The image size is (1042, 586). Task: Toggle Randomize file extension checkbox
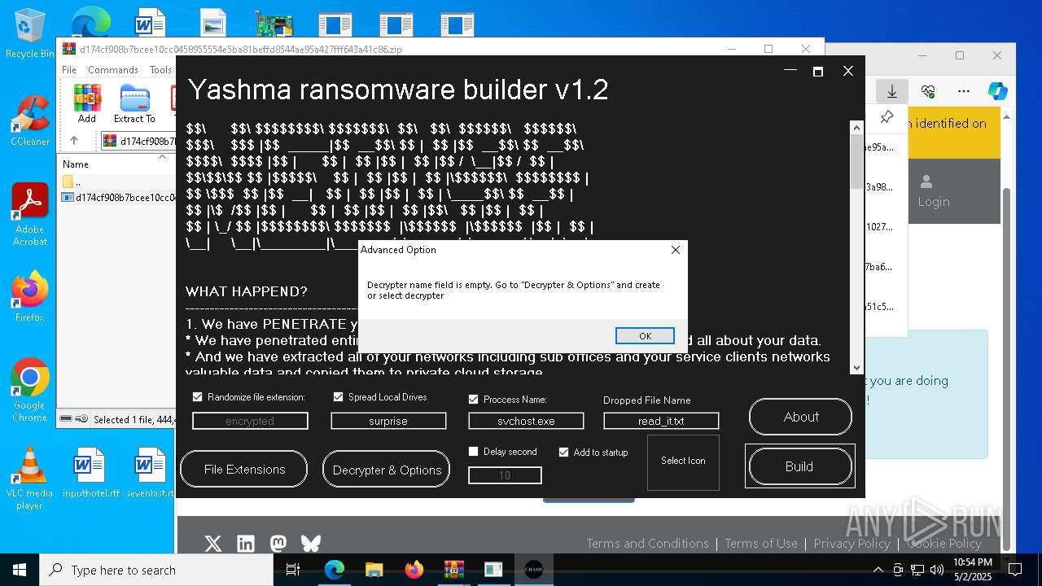click(x=197, y=397)
